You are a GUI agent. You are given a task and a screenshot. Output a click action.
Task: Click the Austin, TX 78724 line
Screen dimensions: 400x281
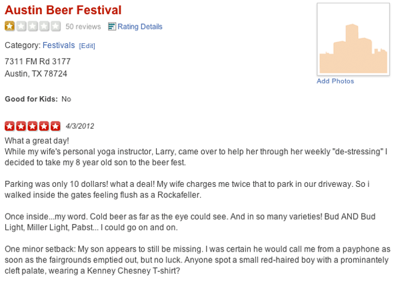point(36,73)
